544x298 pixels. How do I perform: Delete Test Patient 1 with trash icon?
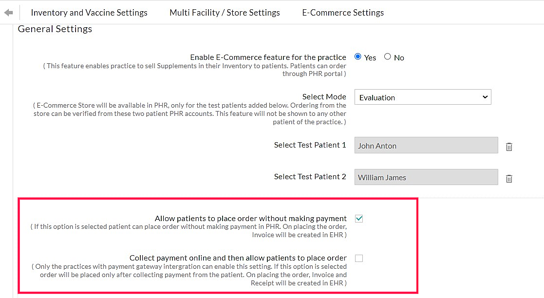pyautogui.click(x=509, y=147)
